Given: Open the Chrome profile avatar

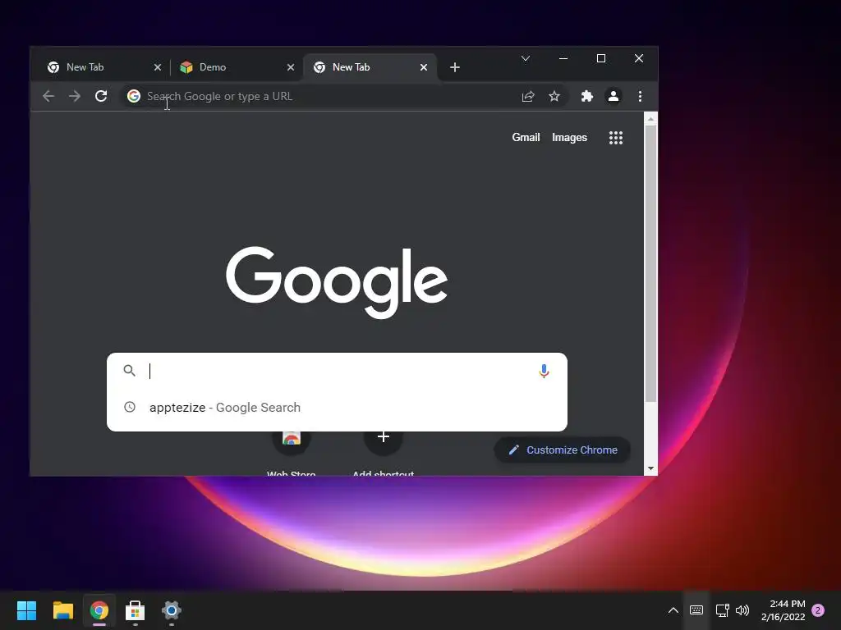Looking at the screenshot, I should pyautogui.click(x=613, y=96).
